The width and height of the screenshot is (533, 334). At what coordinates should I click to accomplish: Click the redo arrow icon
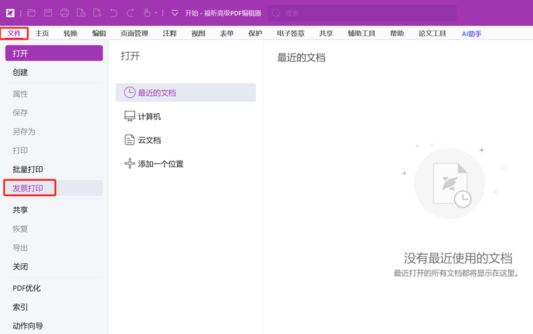pyautogui.click(x=130, y=13)
